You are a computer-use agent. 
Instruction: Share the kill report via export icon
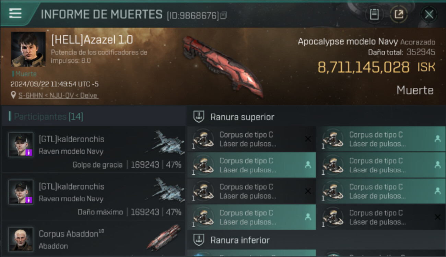coord(399,14)
